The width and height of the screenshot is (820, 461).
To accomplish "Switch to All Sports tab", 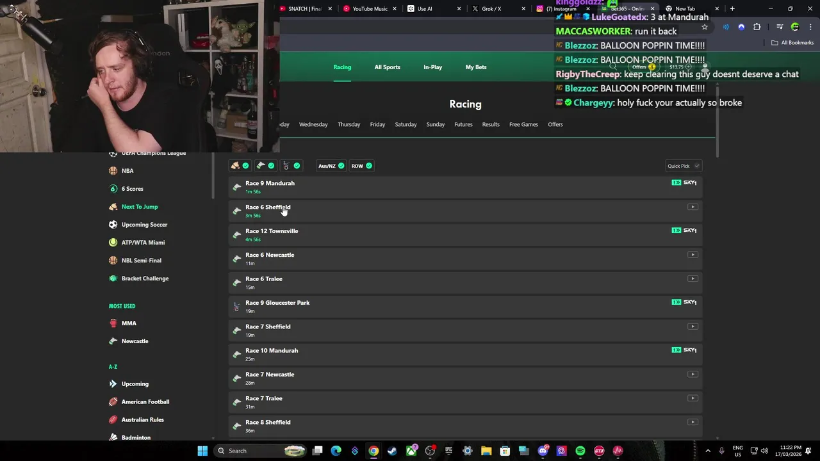I will 387,67.
